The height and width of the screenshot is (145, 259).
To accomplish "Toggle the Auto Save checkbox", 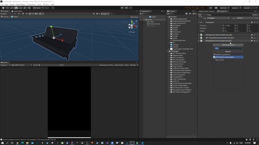I will click(129, 17).
